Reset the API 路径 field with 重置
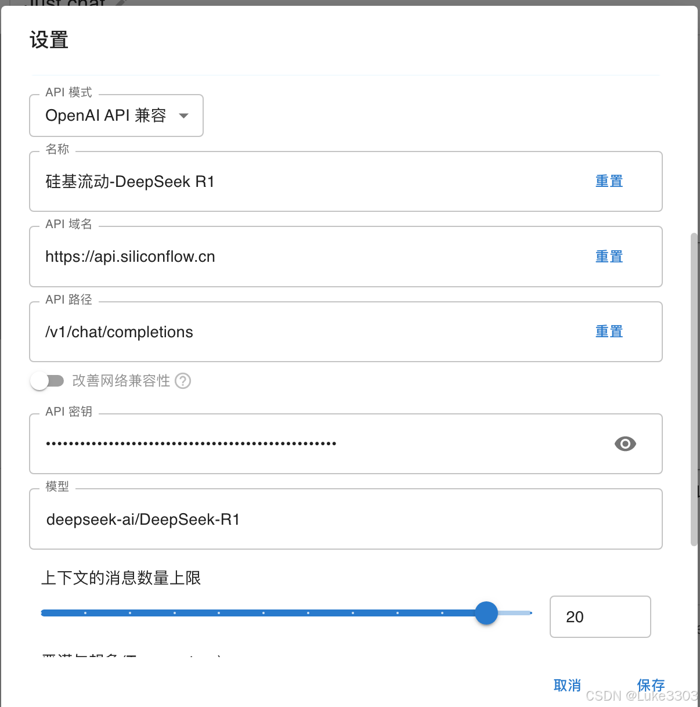 pyautogui.click(x=609, y=331)
